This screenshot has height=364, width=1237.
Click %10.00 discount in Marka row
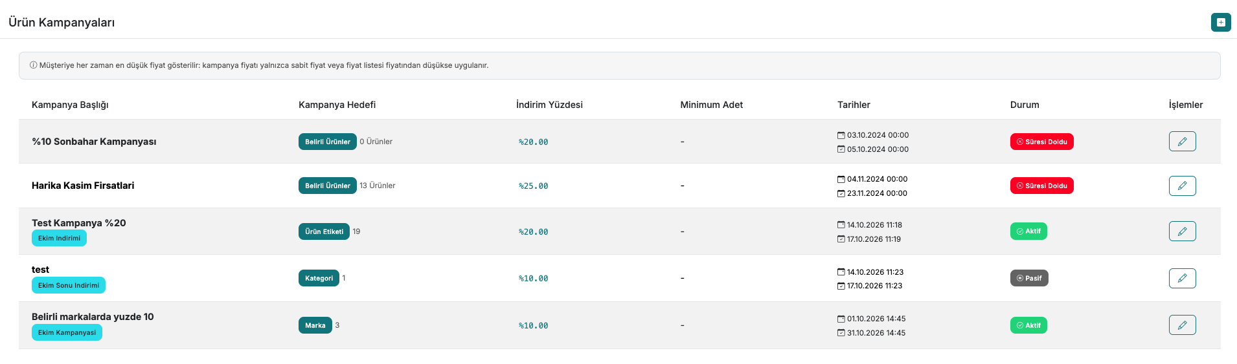[x=533, y=326]
